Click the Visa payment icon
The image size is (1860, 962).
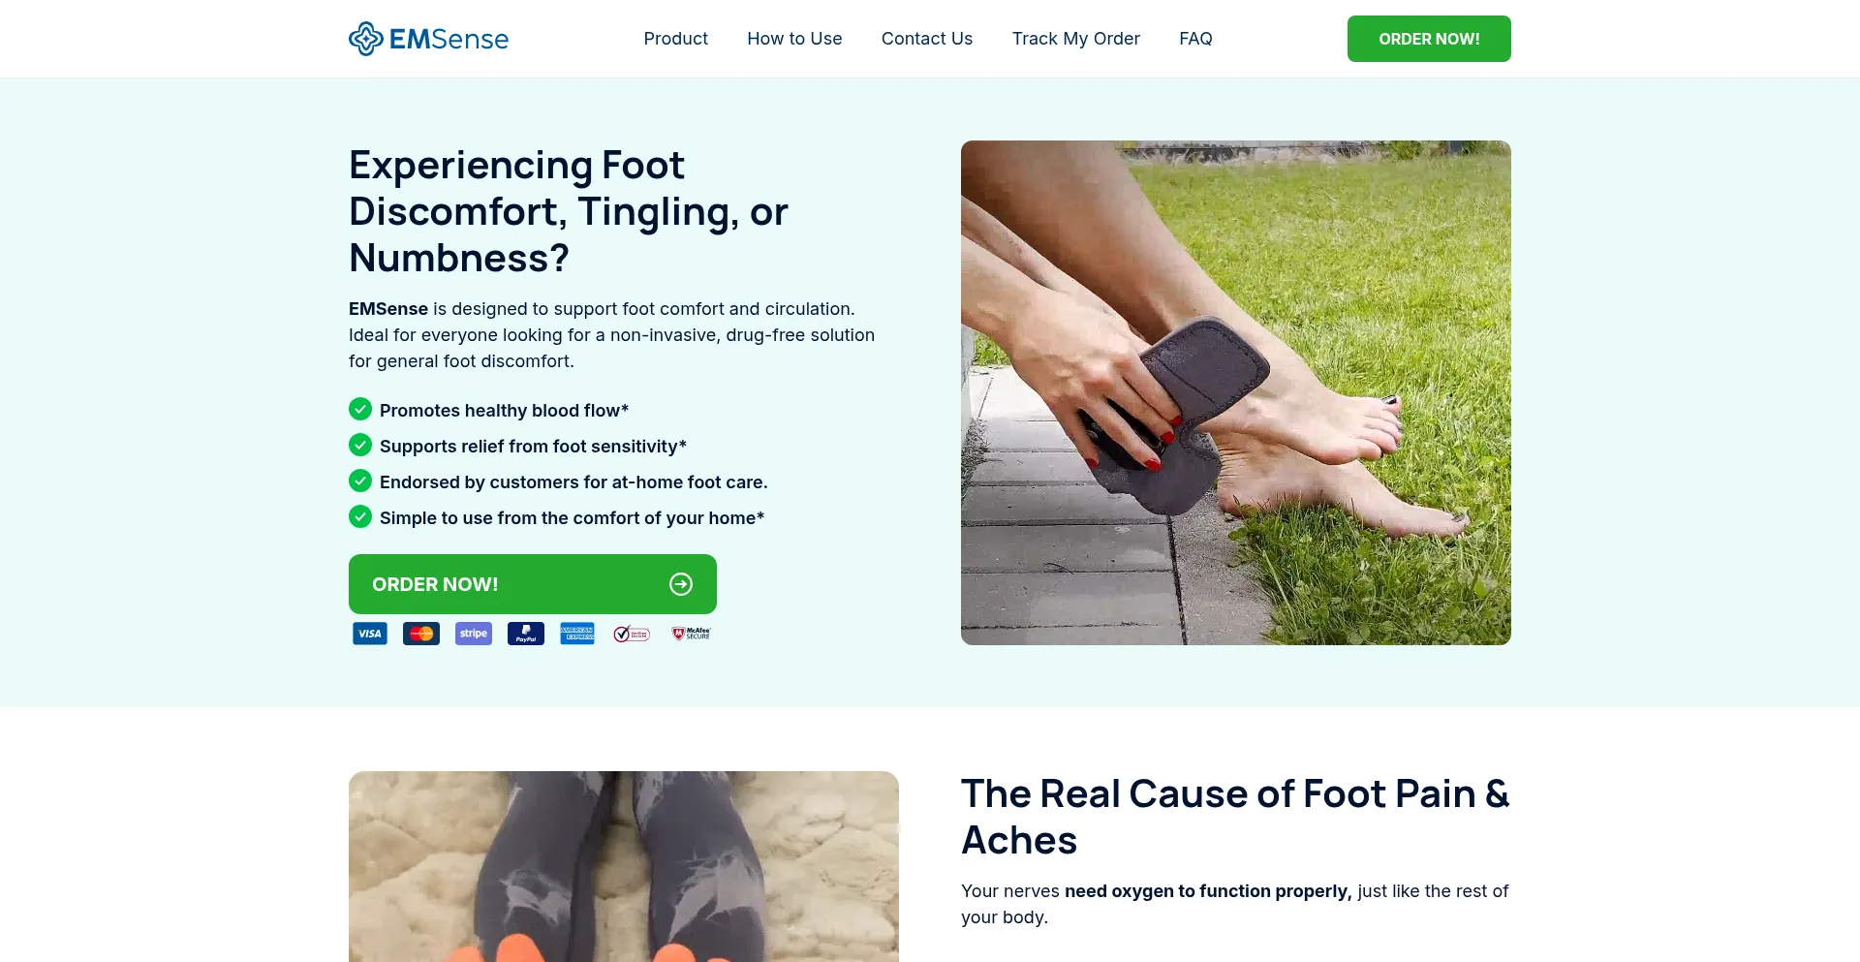(370, 634)
